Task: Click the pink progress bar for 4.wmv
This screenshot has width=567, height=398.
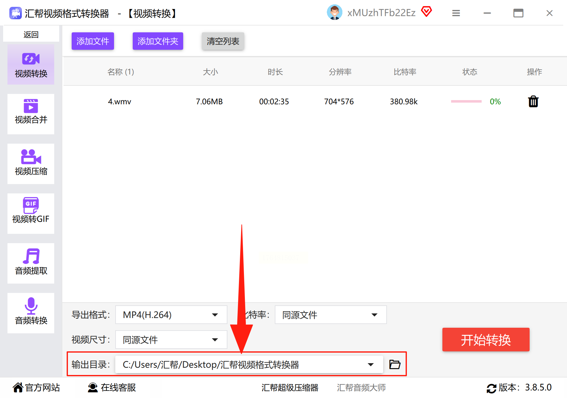Action: pos(466,101)
